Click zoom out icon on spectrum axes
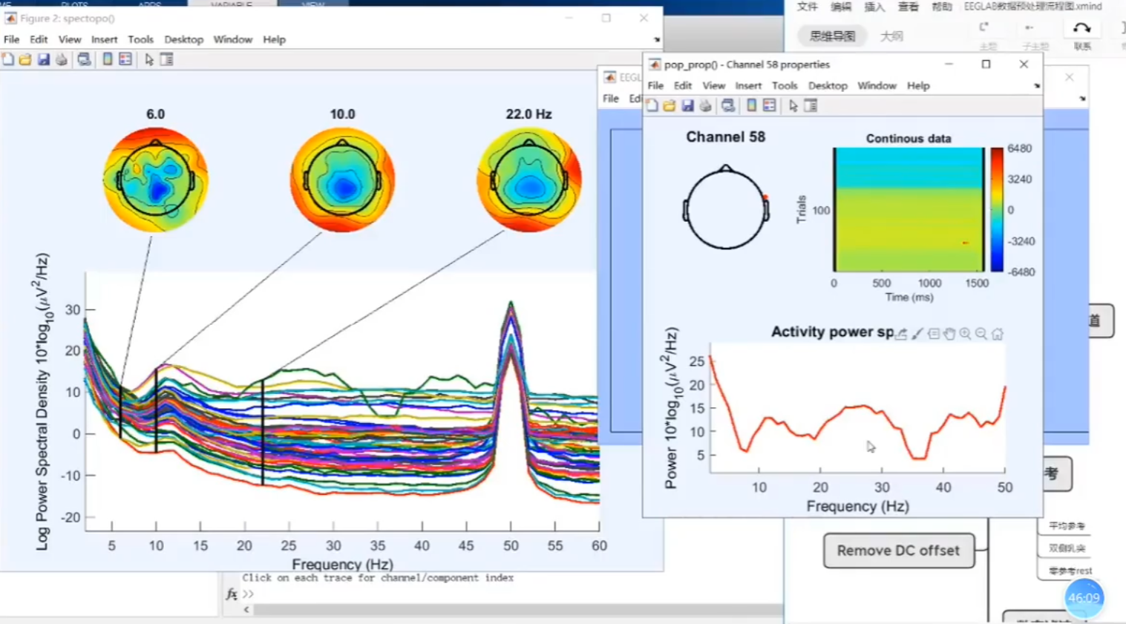The height and width of the screenshot is (624, 1126). (x=981, y=334)
